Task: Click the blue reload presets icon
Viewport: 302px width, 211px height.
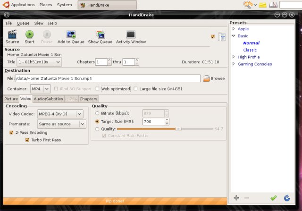Action: pyautogui.click(x=286, y=198)
